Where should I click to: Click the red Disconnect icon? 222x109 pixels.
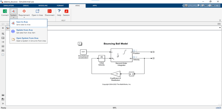[50, 11]
